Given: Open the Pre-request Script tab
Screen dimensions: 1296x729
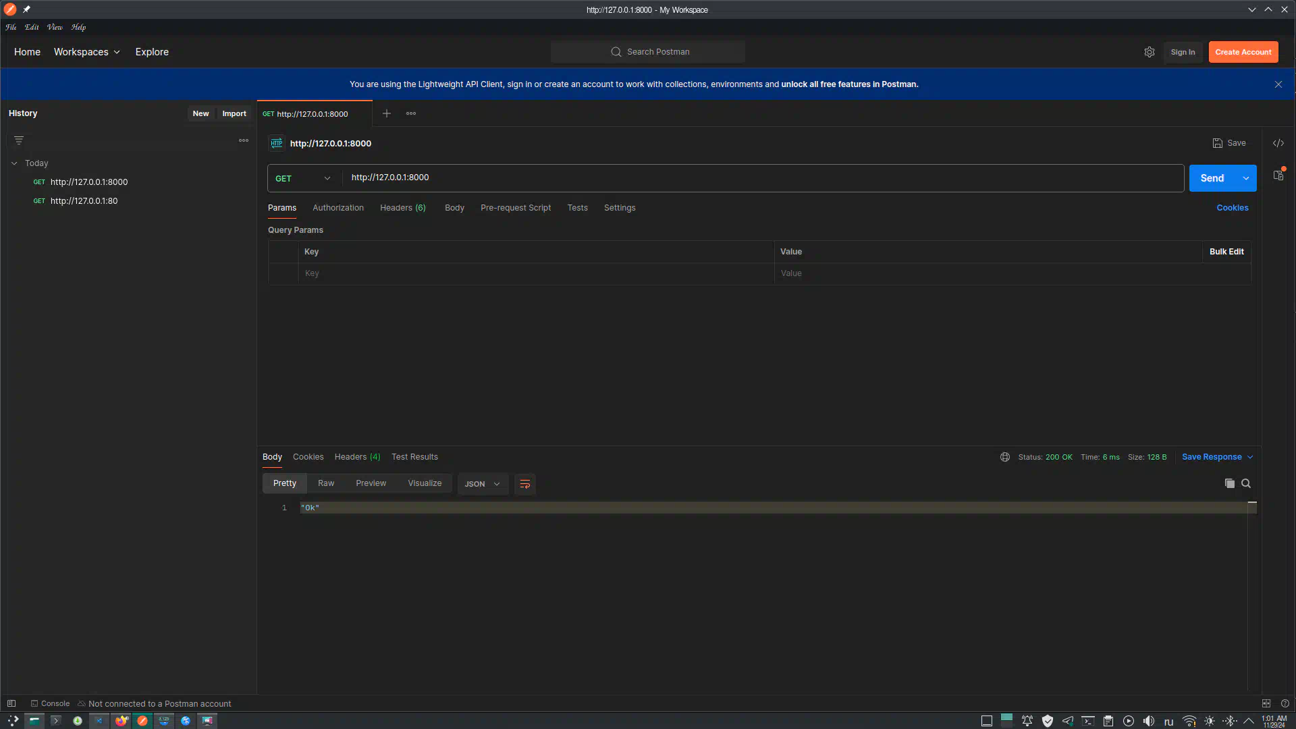Looking at the screenshot, I should tap(516, 208).
